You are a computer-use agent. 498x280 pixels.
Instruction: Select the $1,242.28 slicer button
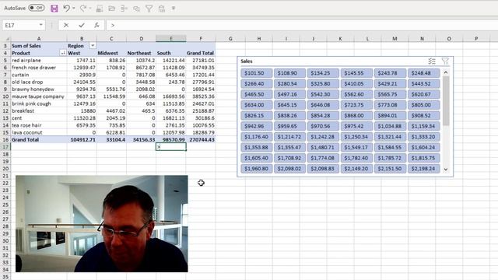(x=323, y=137)
